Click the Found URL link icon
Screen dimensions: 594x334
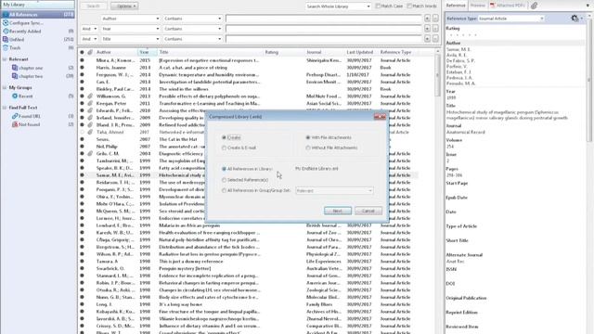[15, 116]
